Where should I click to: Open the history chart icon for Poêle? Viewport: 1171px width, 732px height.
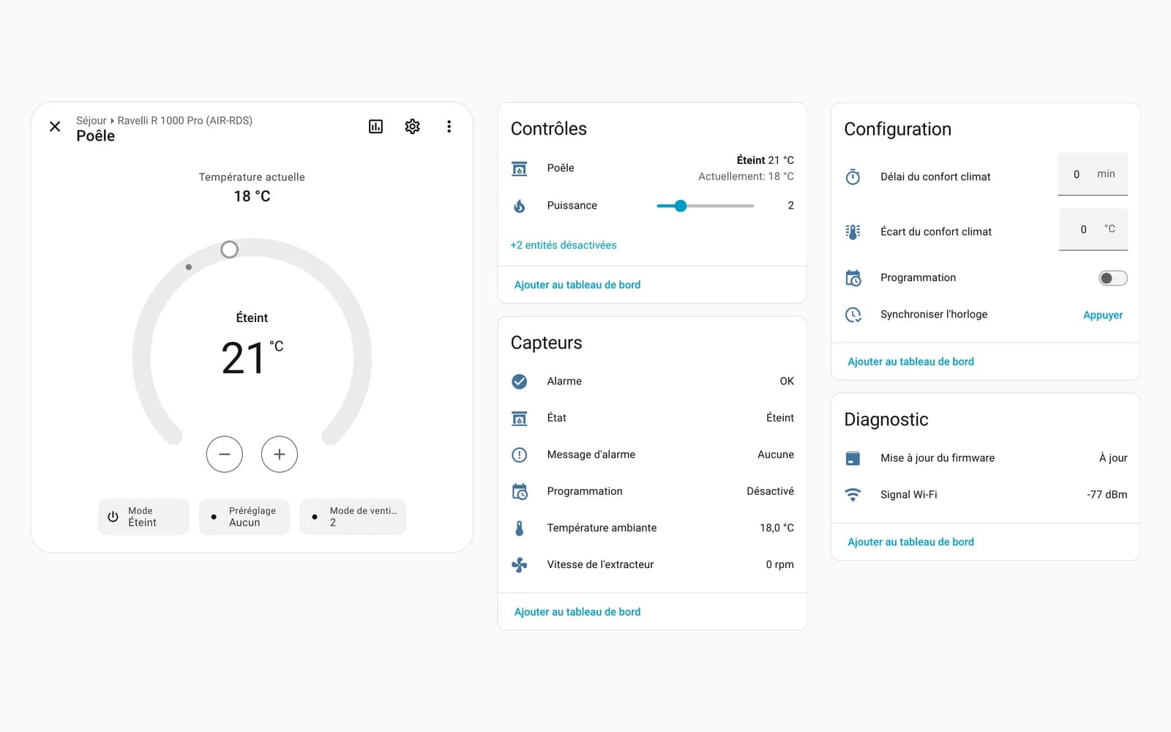pos(375,127)
